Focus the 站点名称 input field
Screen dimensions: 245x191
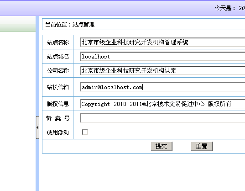tap(163, 42)
